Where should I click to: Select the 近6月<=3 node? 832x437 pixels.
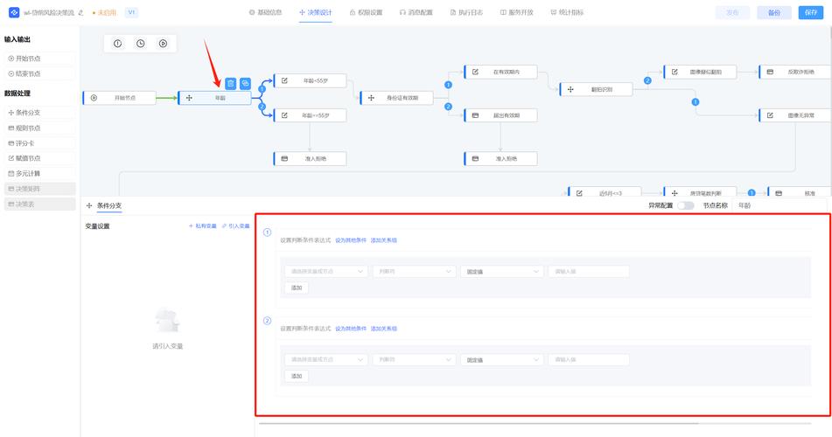pyautogui.click(x=605, y=192)
